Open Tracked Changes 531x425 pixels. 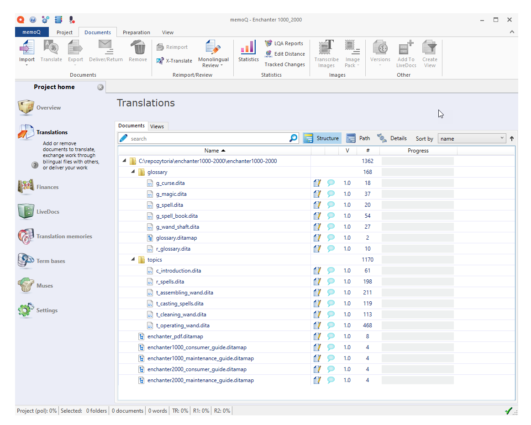click(x=284, y=64)
